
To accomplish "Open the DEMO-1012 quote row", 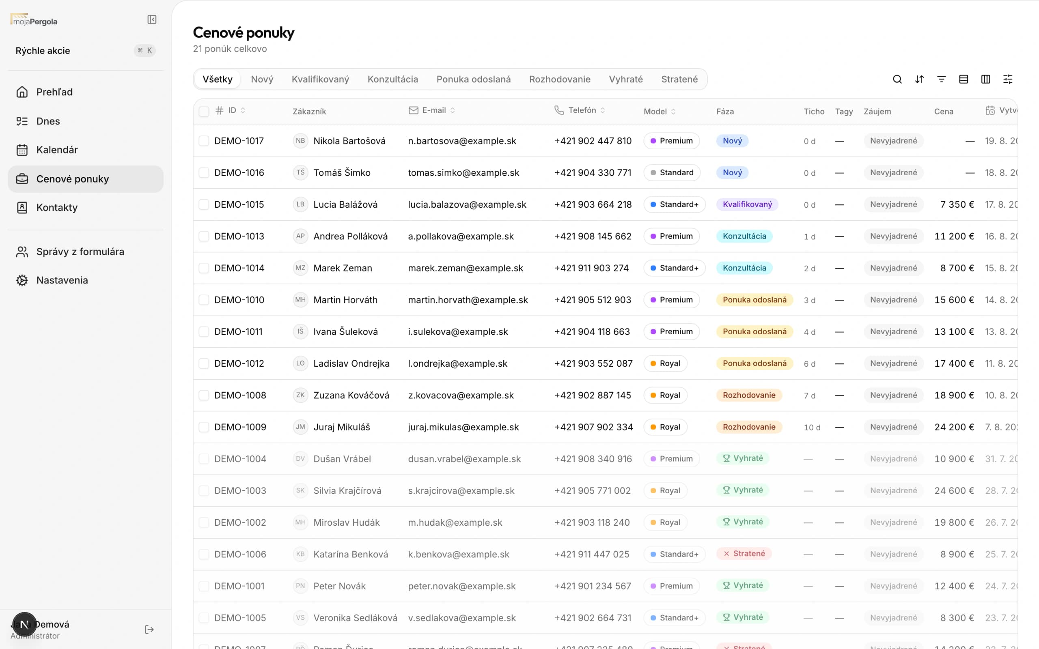I will tap(606, 363).
